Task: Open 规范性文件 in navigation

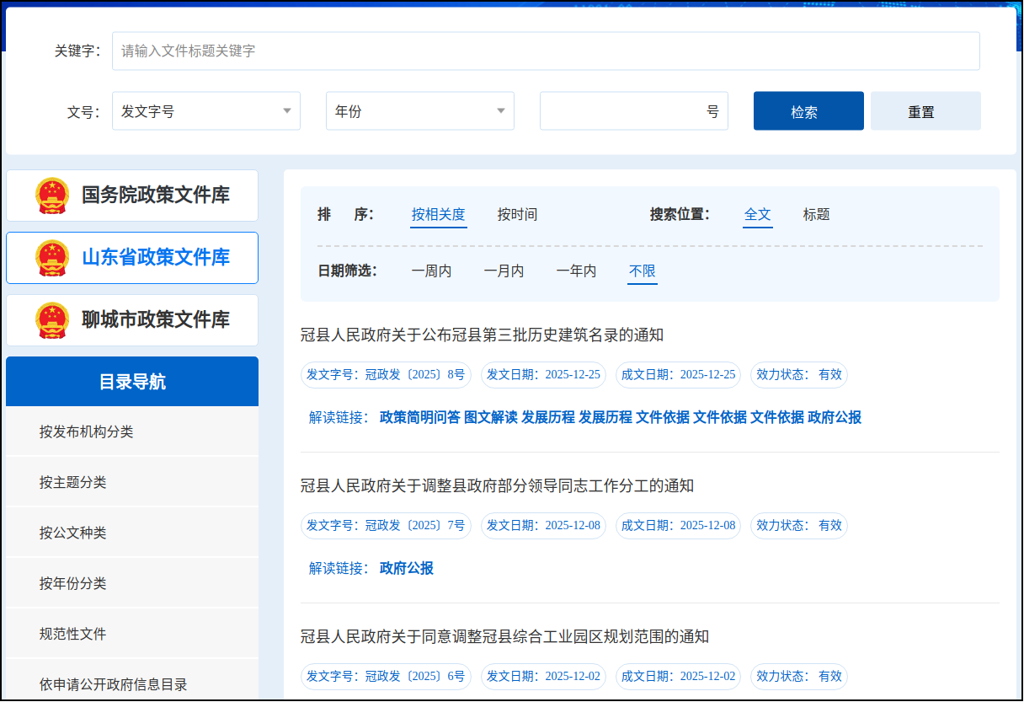Action: coord(132,634)
